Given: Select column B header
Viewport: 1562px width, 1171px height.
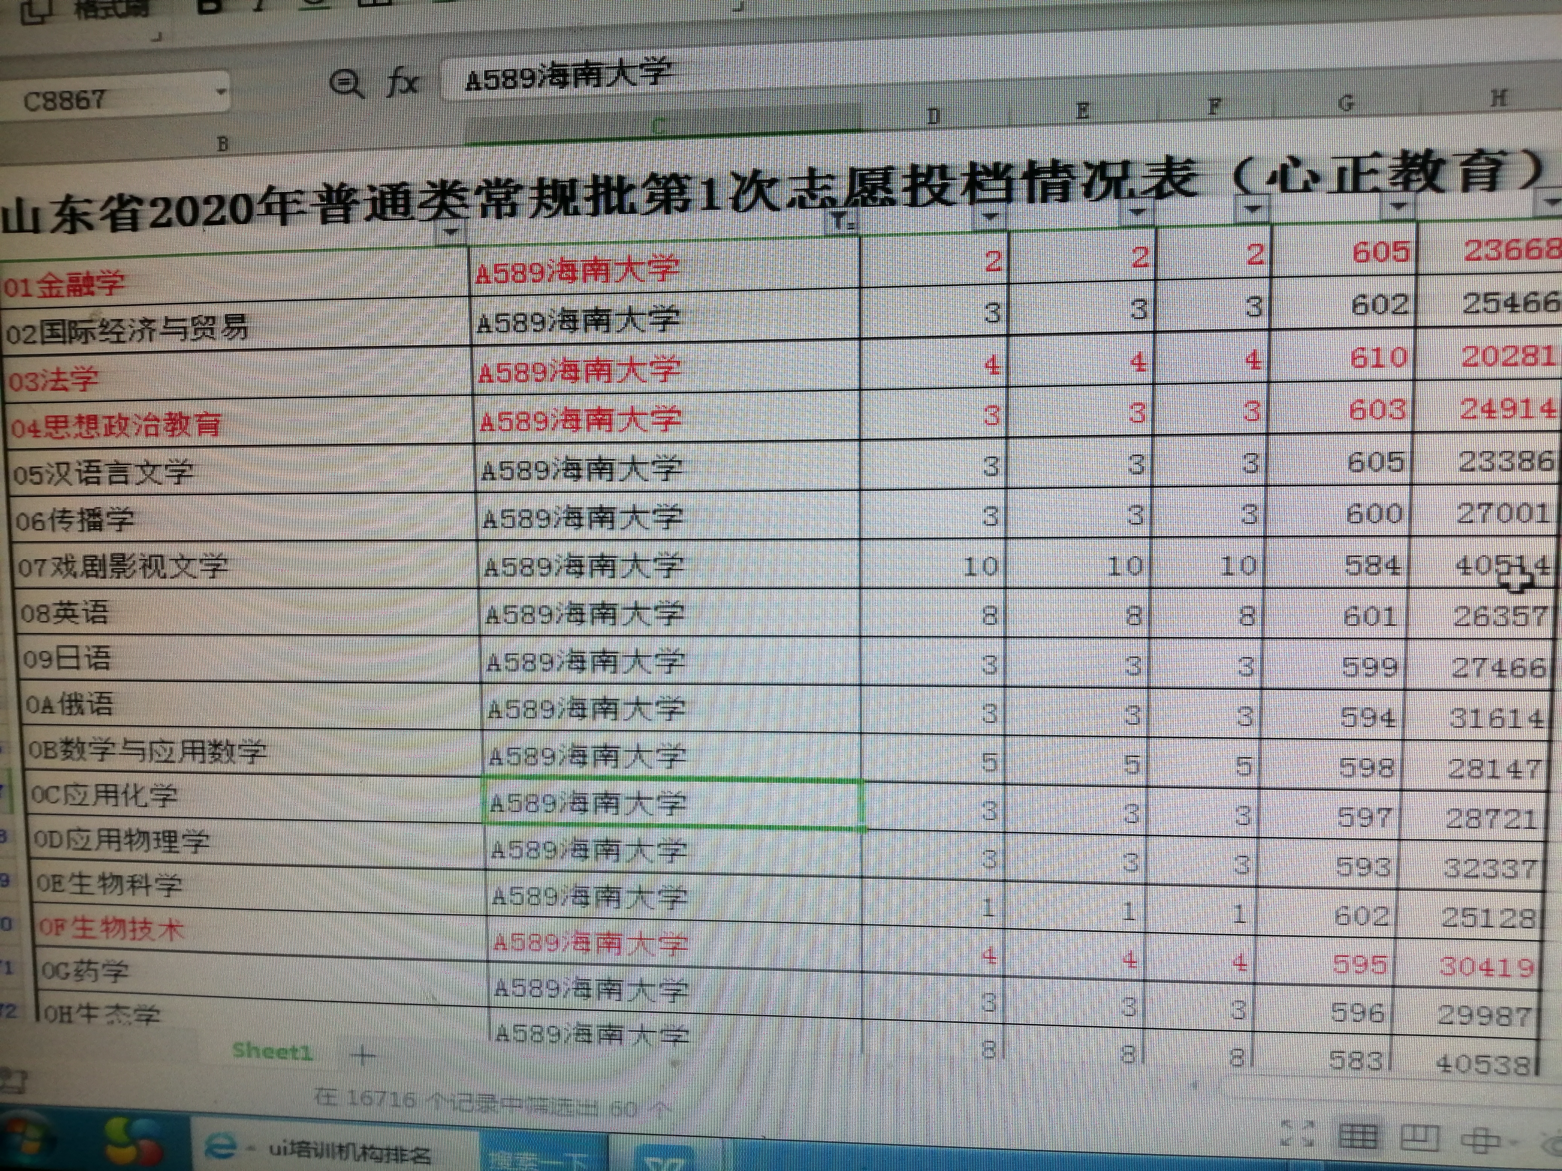Looking at the screenshot, I should coord(223,145).
